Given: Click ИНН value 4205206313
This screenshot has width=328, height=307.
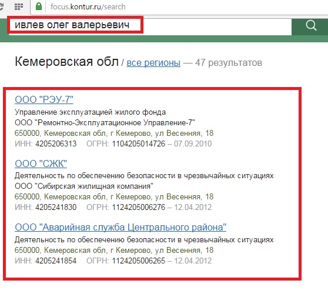Looking at the screenshot, I should pyautogui.click(x=56, y=144).
